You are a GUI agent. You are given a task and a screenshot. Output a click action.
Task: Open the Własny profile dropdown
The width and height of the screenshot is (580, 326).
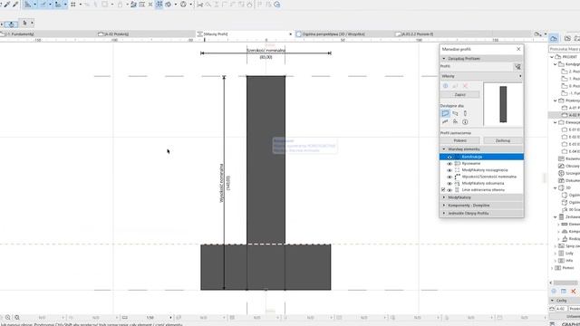point(481,76)
